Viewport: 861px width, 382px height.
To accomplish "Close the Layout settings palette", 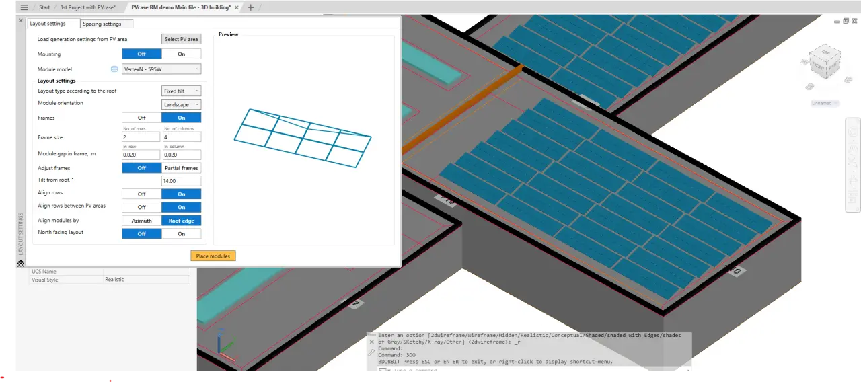I will 20,21.
